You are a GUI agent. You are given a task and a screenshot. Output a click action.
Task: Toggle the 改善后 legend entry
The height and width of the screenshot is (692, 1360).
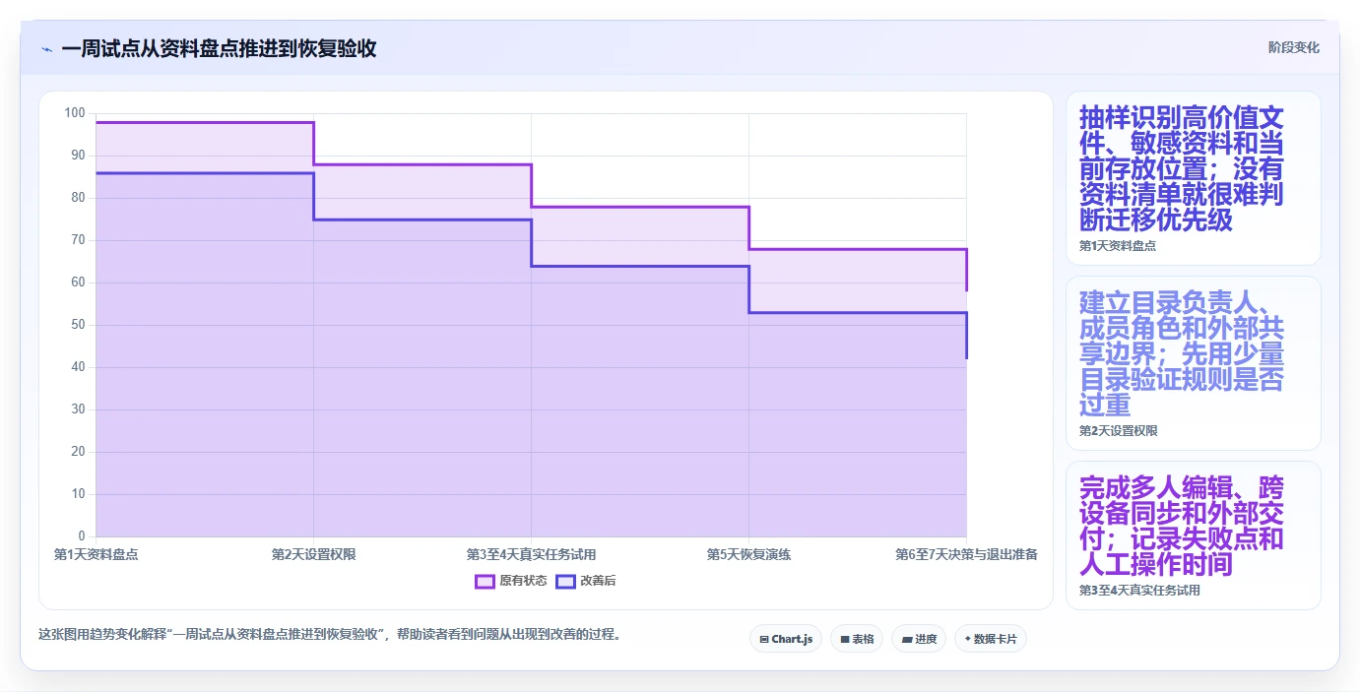(x=586, y=581)
